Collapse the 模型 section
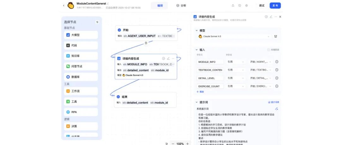Image resolution: width=341 pixels, height=145 pixels. [x=197, y=31]
